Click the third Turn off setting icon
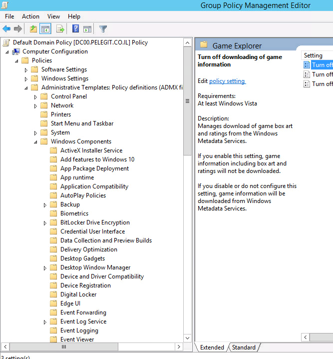 307,84
